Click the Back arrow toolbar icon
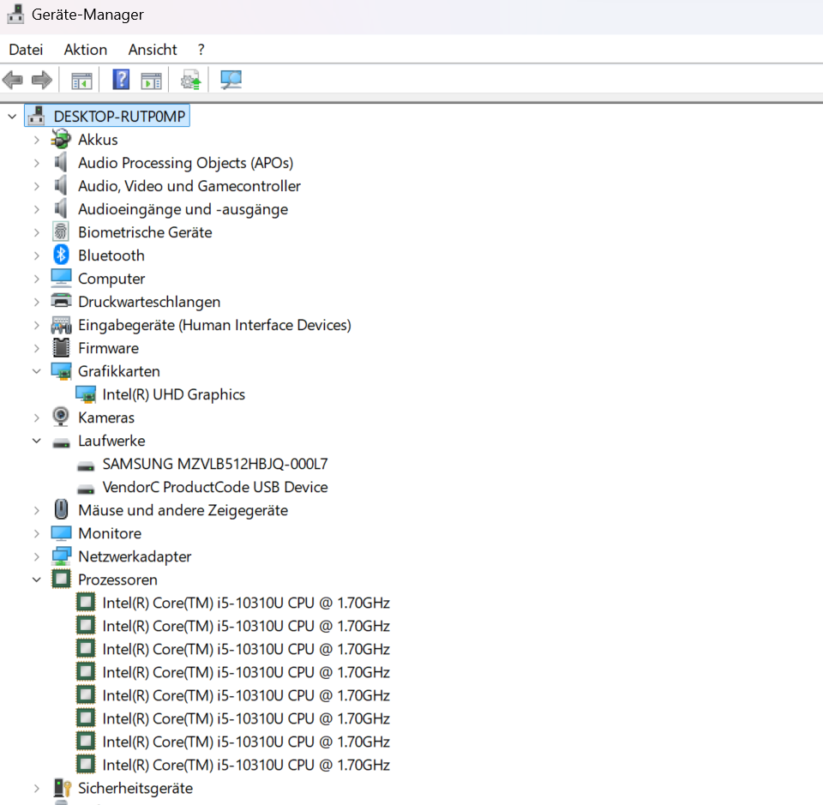 13,81
